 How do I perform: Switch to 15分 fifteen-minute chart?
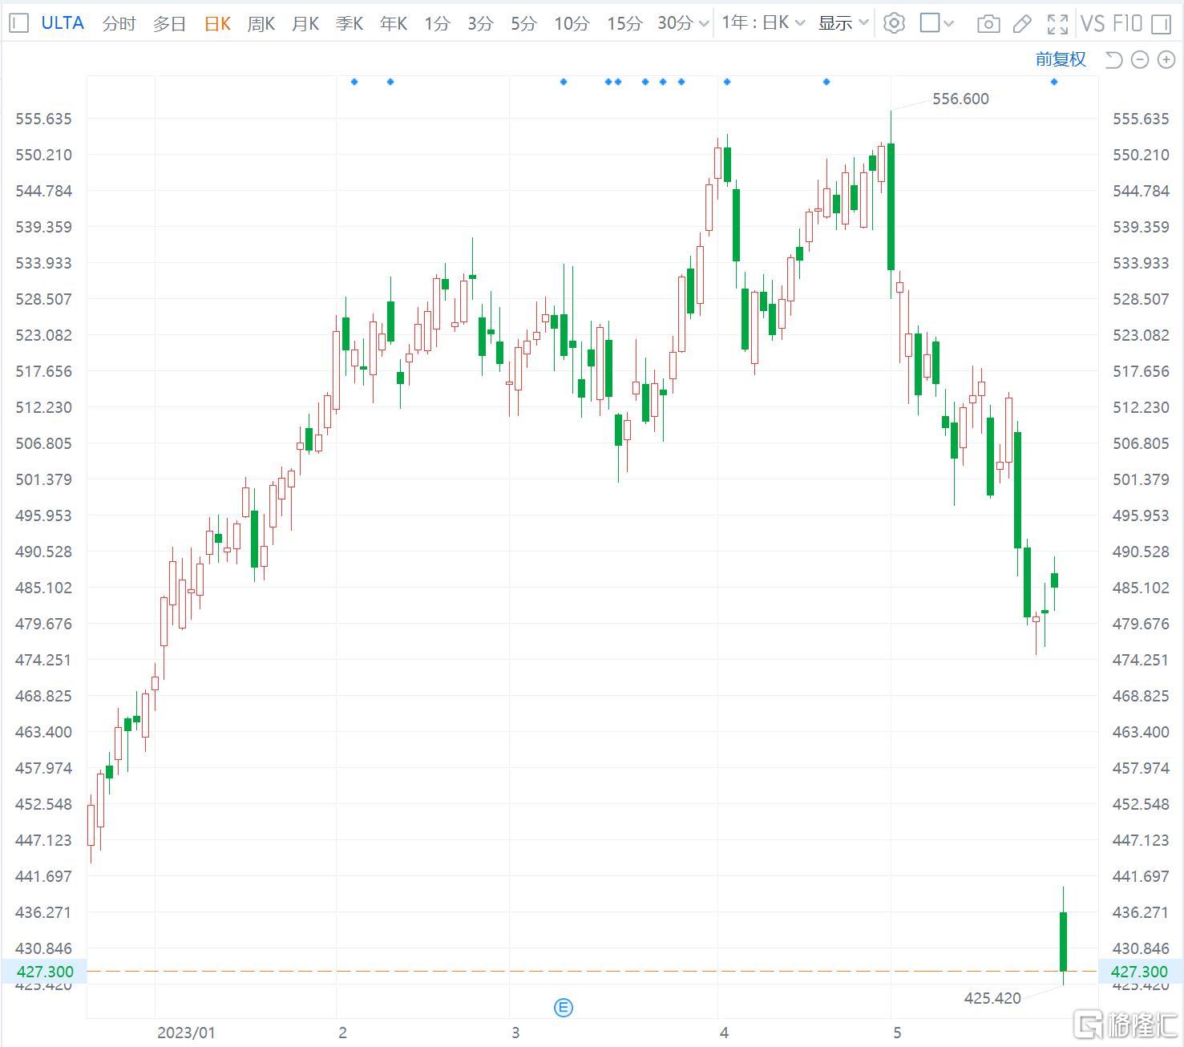pyautogui.click(x=624, y=24)
